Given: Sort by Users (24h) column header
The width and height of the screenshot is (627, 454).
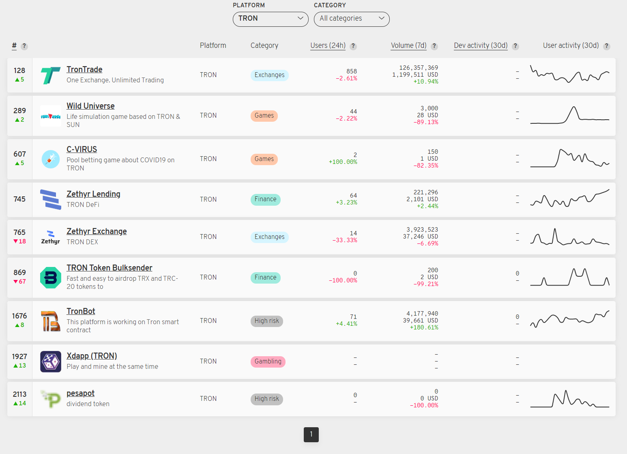Looking at the screenshot, I should pos(328,45).
